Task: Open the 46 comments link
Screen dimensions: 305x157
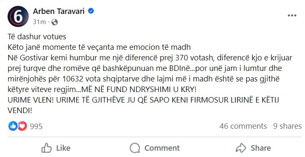Action: pyautogui.click(x=243, y=126)
